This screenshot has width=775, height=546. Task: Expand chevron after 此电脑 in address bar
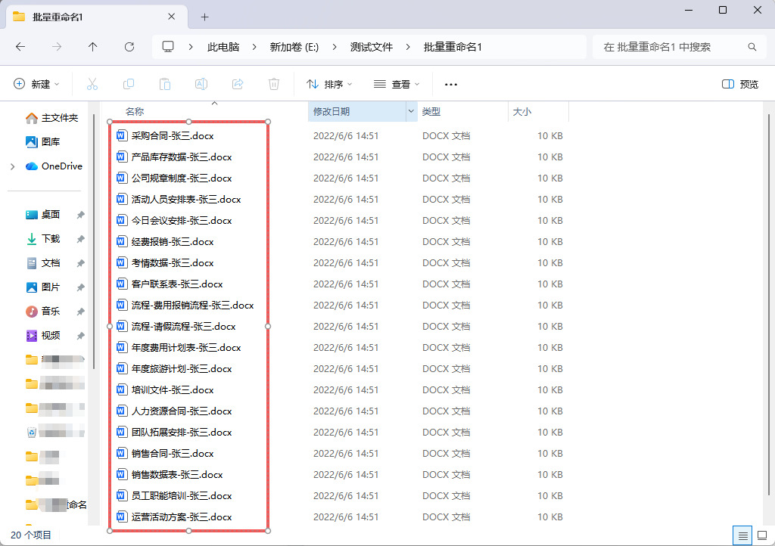(254, 47)
